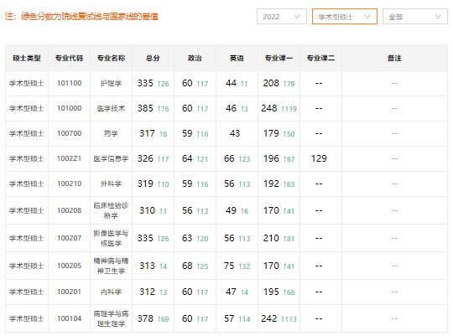Screen dimensions: 453x336
Task: Select the 病理学与病理生理学 major cell
Action: pos(111,318)
